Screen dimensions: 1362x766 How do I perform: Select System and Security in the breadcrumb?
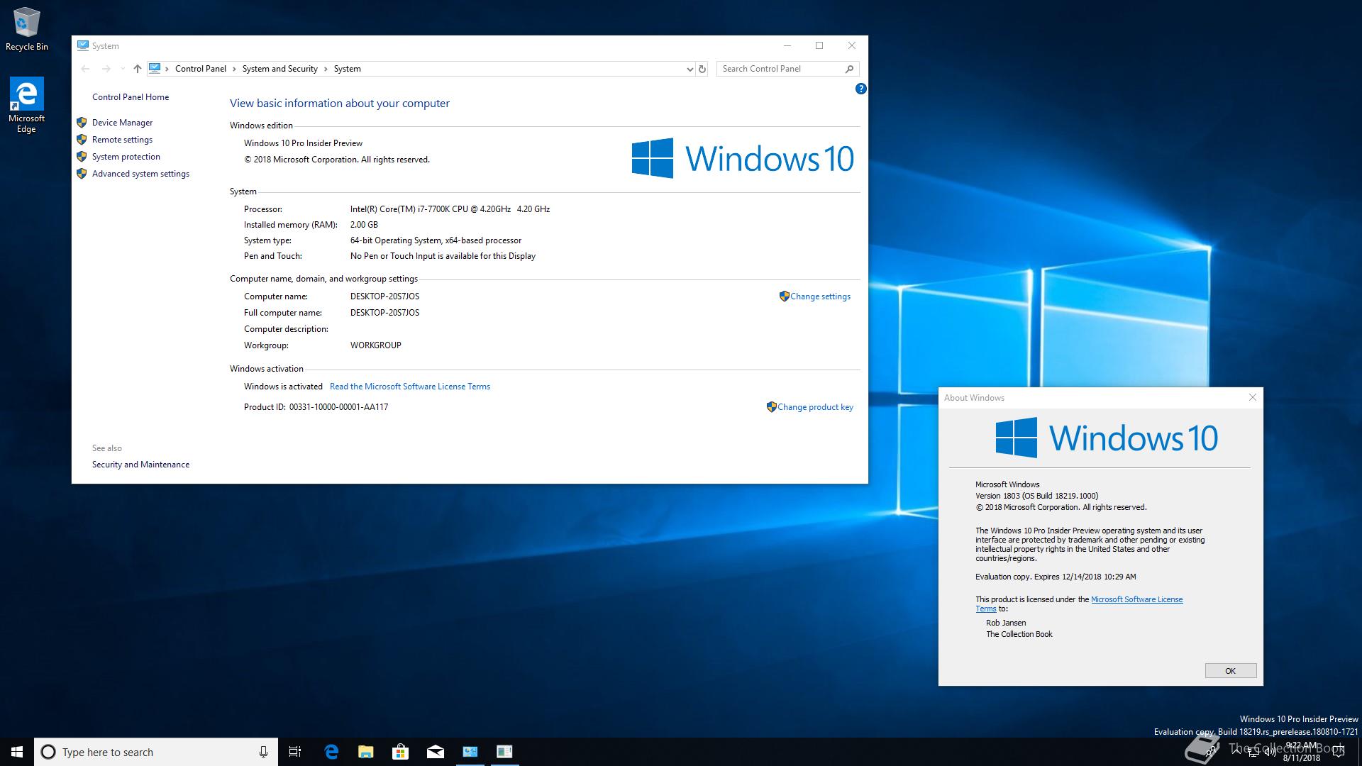coord(279,69)
